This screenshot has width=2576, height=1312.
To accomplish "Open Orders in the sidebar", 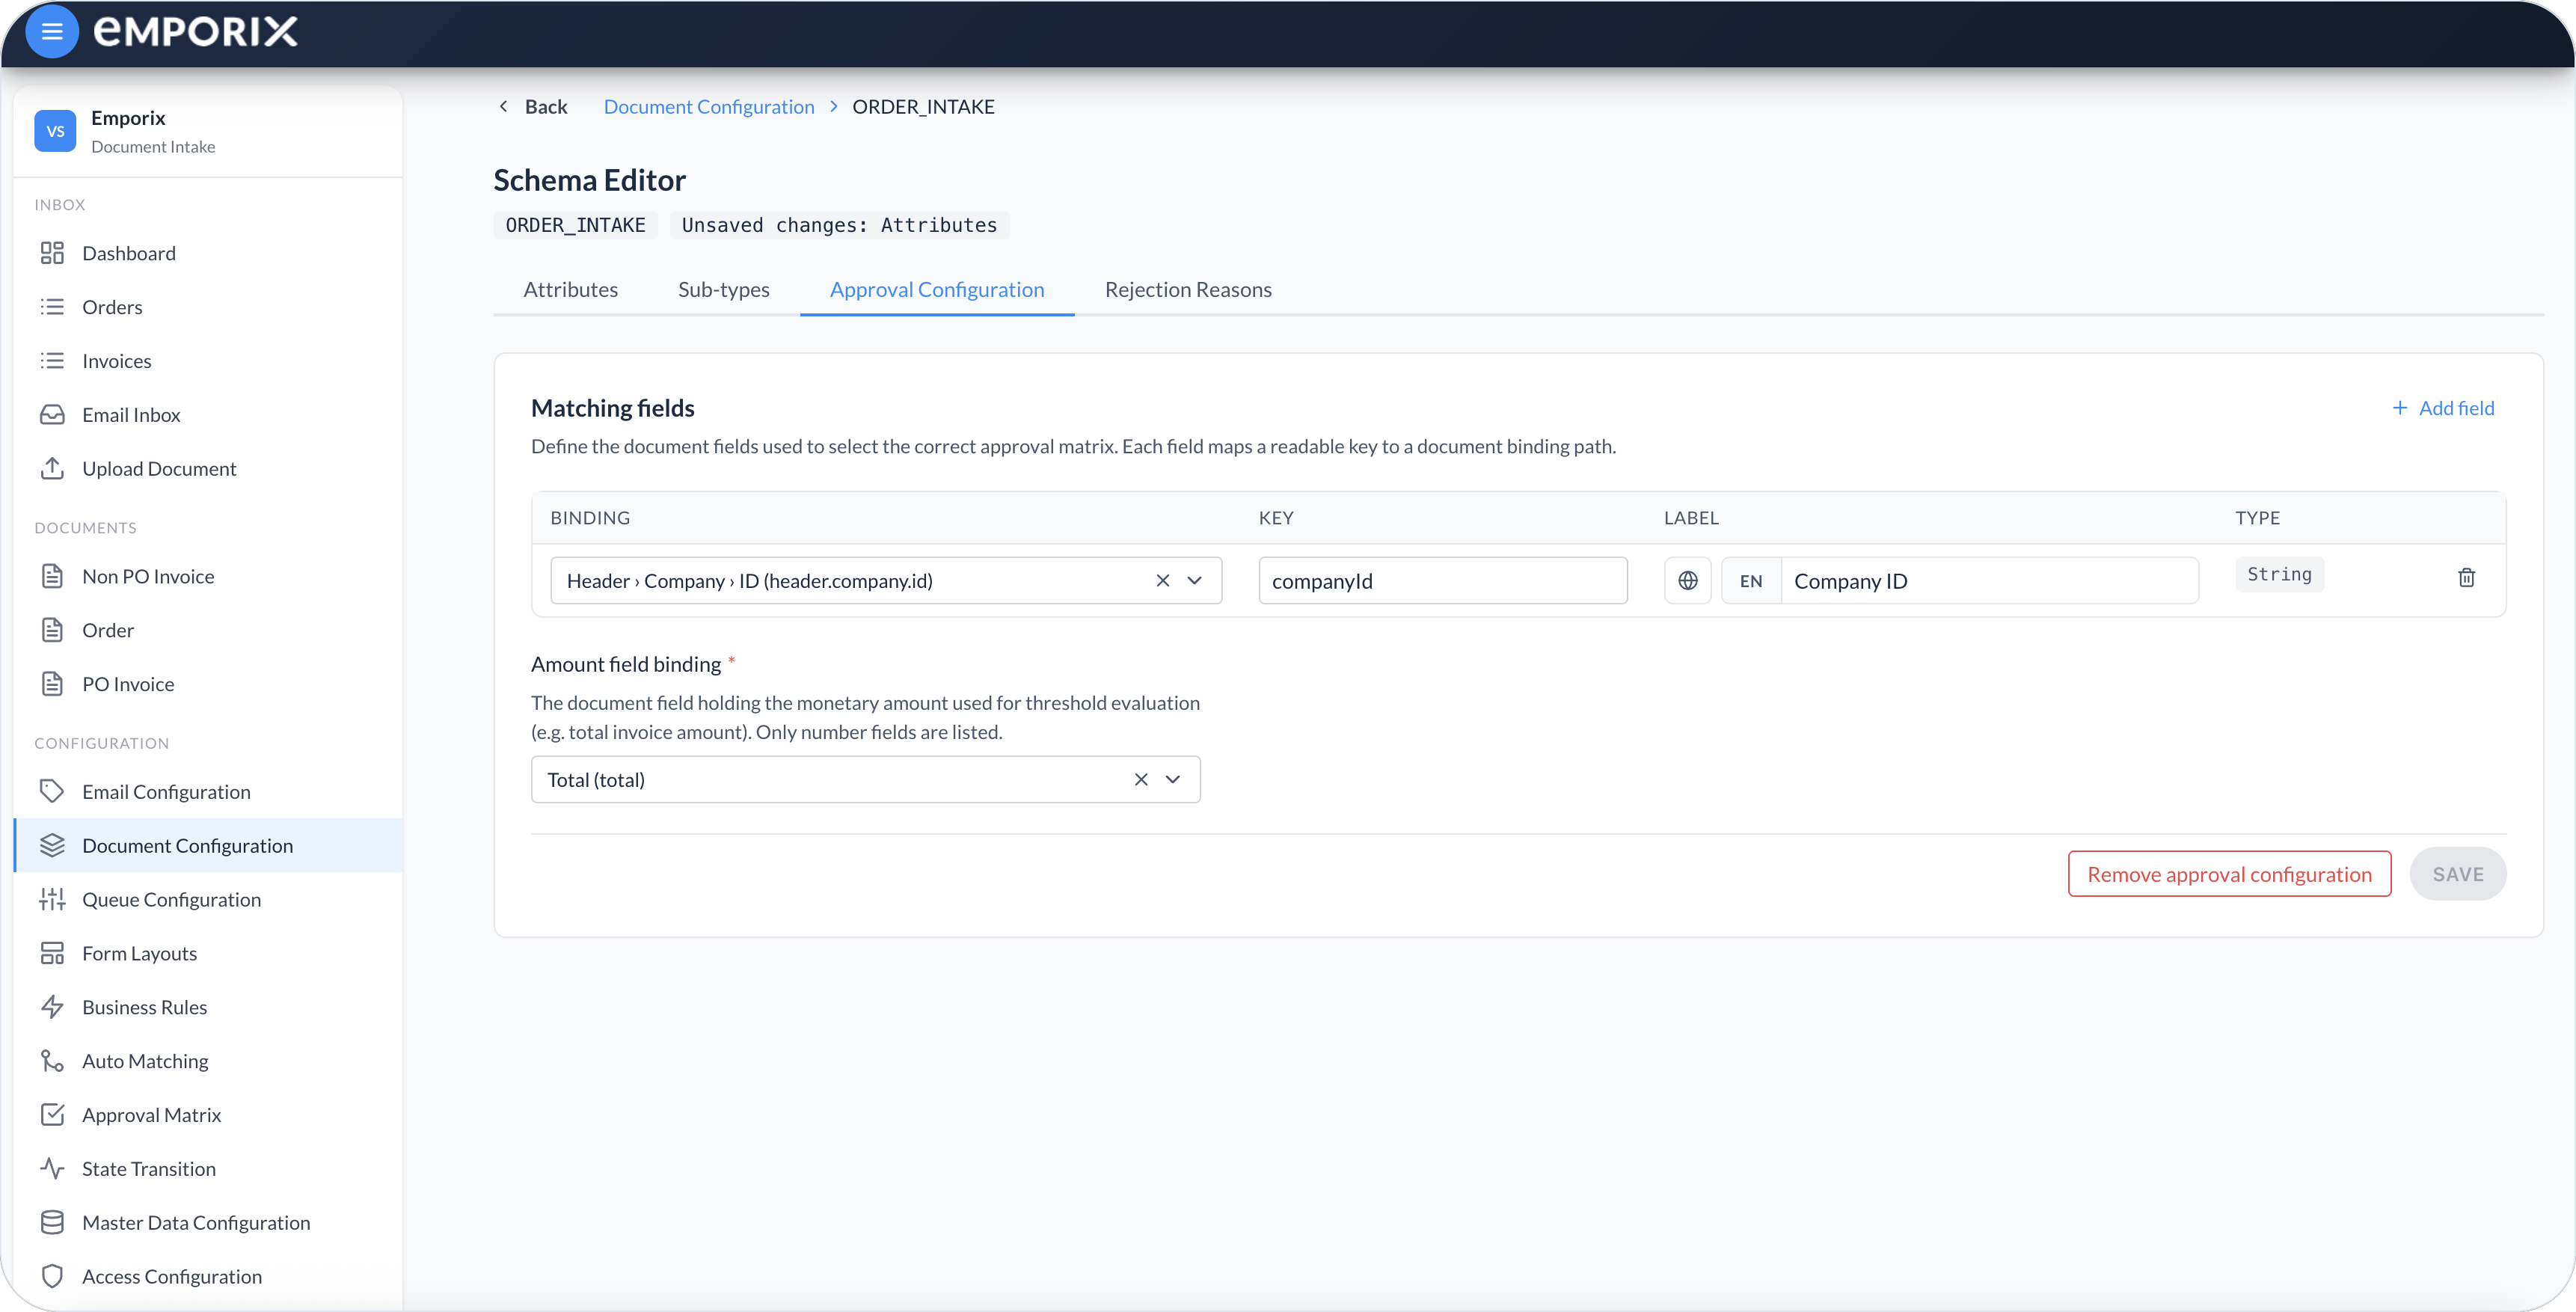I will [208, 307].
